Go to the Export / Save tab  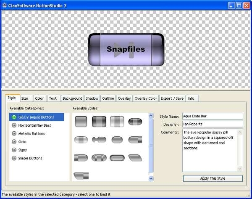coord(172,98)
